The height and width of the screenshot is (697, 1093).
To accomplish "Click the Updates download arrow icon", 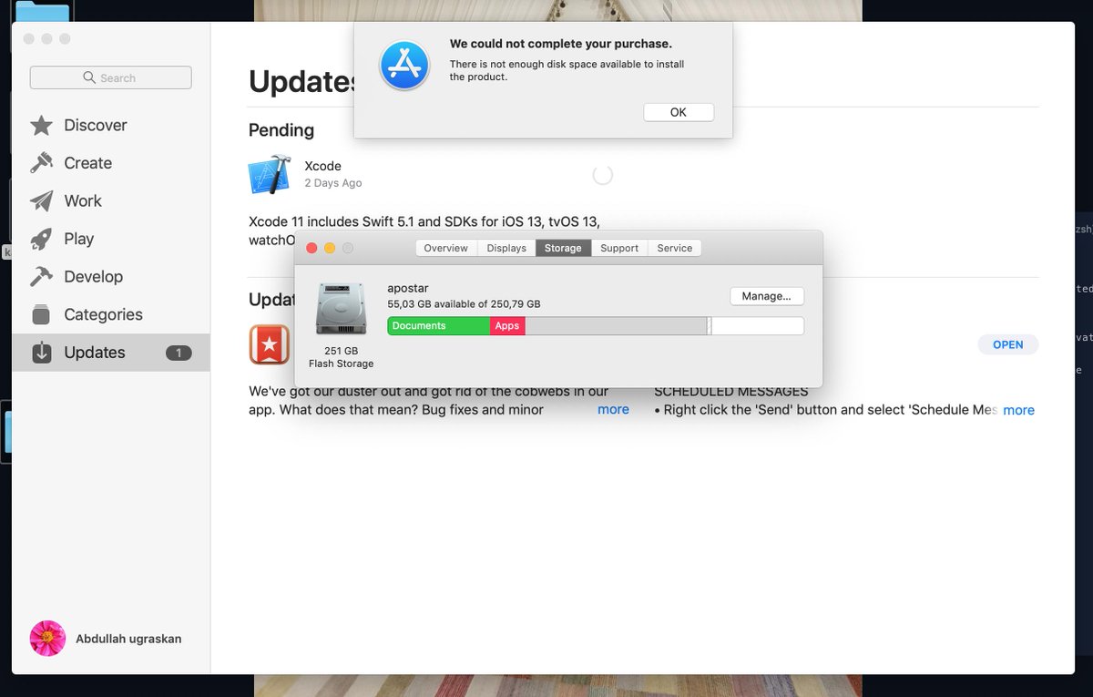I will coord(41,353).
